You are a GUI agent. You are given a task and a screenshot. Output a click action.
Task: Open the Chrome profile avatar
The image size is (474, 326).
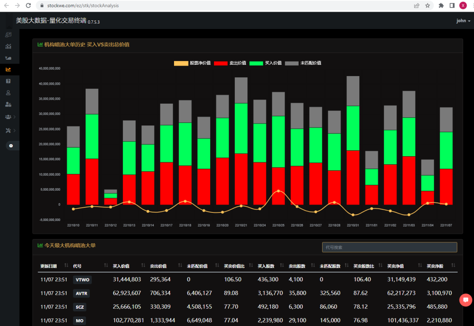click(463, 5)
